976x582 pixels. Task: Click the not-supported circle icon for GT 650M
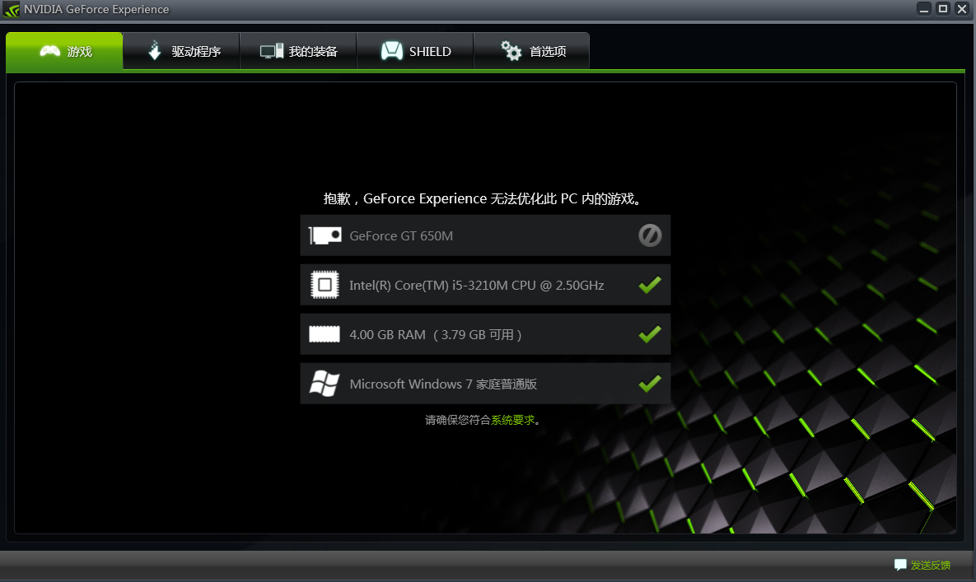click(650, 235)
